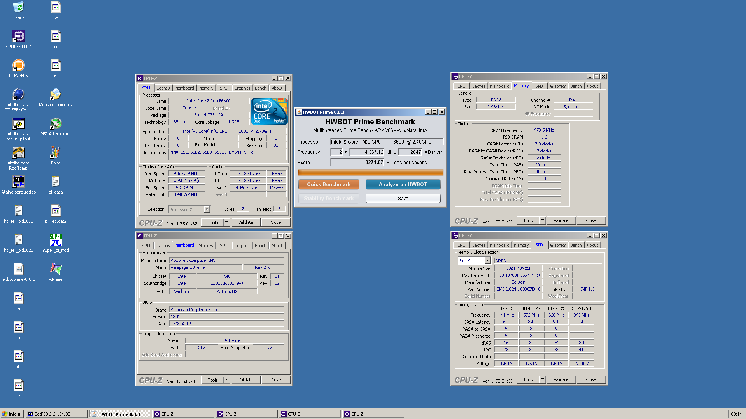Click Close in the SPD CPU-Z window

591,379
